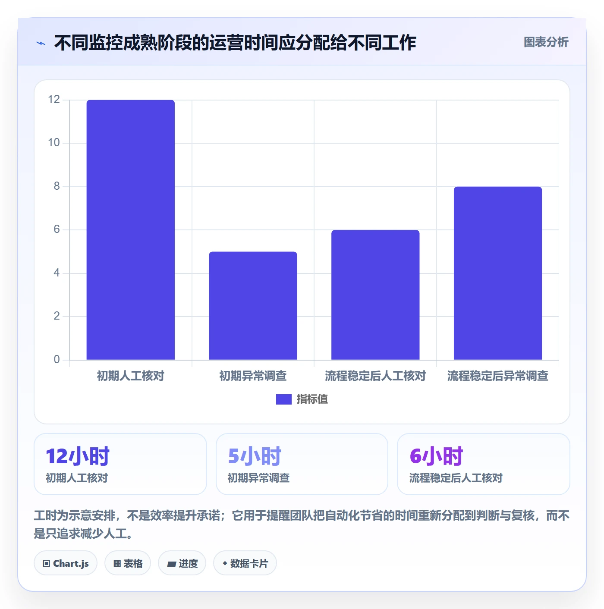This screenshot has height=609, width=604.
Task: Click the 表格 tag pill
Action: [128, 563]
